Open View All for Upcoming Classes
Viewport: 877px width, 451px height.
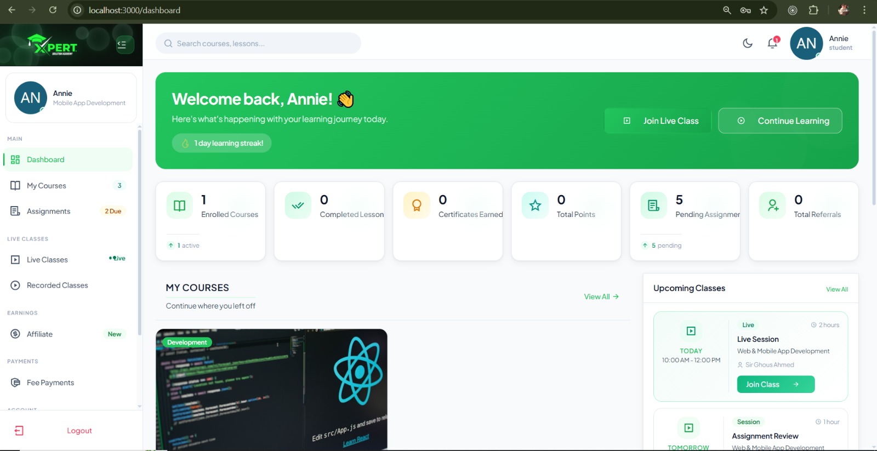tap(837, 289)
